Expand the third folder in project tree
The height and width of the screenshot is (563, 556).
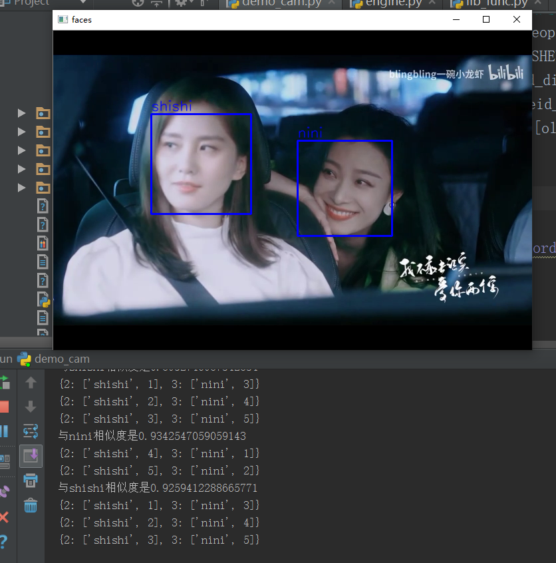(21, 151)
